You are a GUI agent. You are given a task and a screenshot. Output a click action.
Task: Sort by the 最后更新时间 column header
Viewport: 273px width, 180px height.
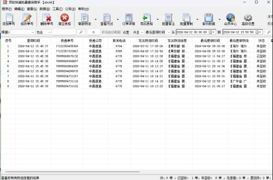click(x=210, y=41)
